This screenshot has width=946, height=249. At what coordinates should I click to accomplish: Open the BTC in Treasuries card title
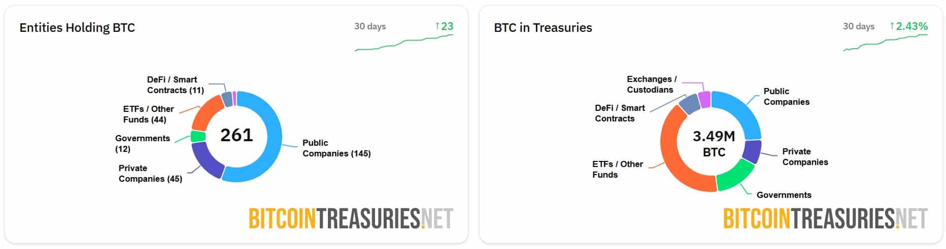point(543,27)
